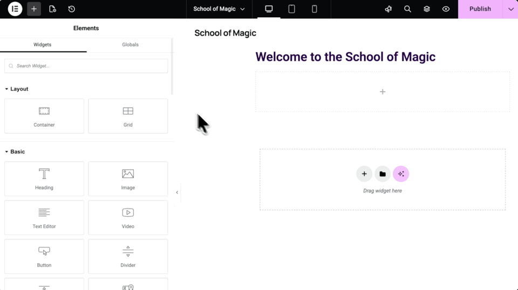This screenshot has height=290, width=518.
Task: Toggle preview with the eye icon
Action: (446, 9)
